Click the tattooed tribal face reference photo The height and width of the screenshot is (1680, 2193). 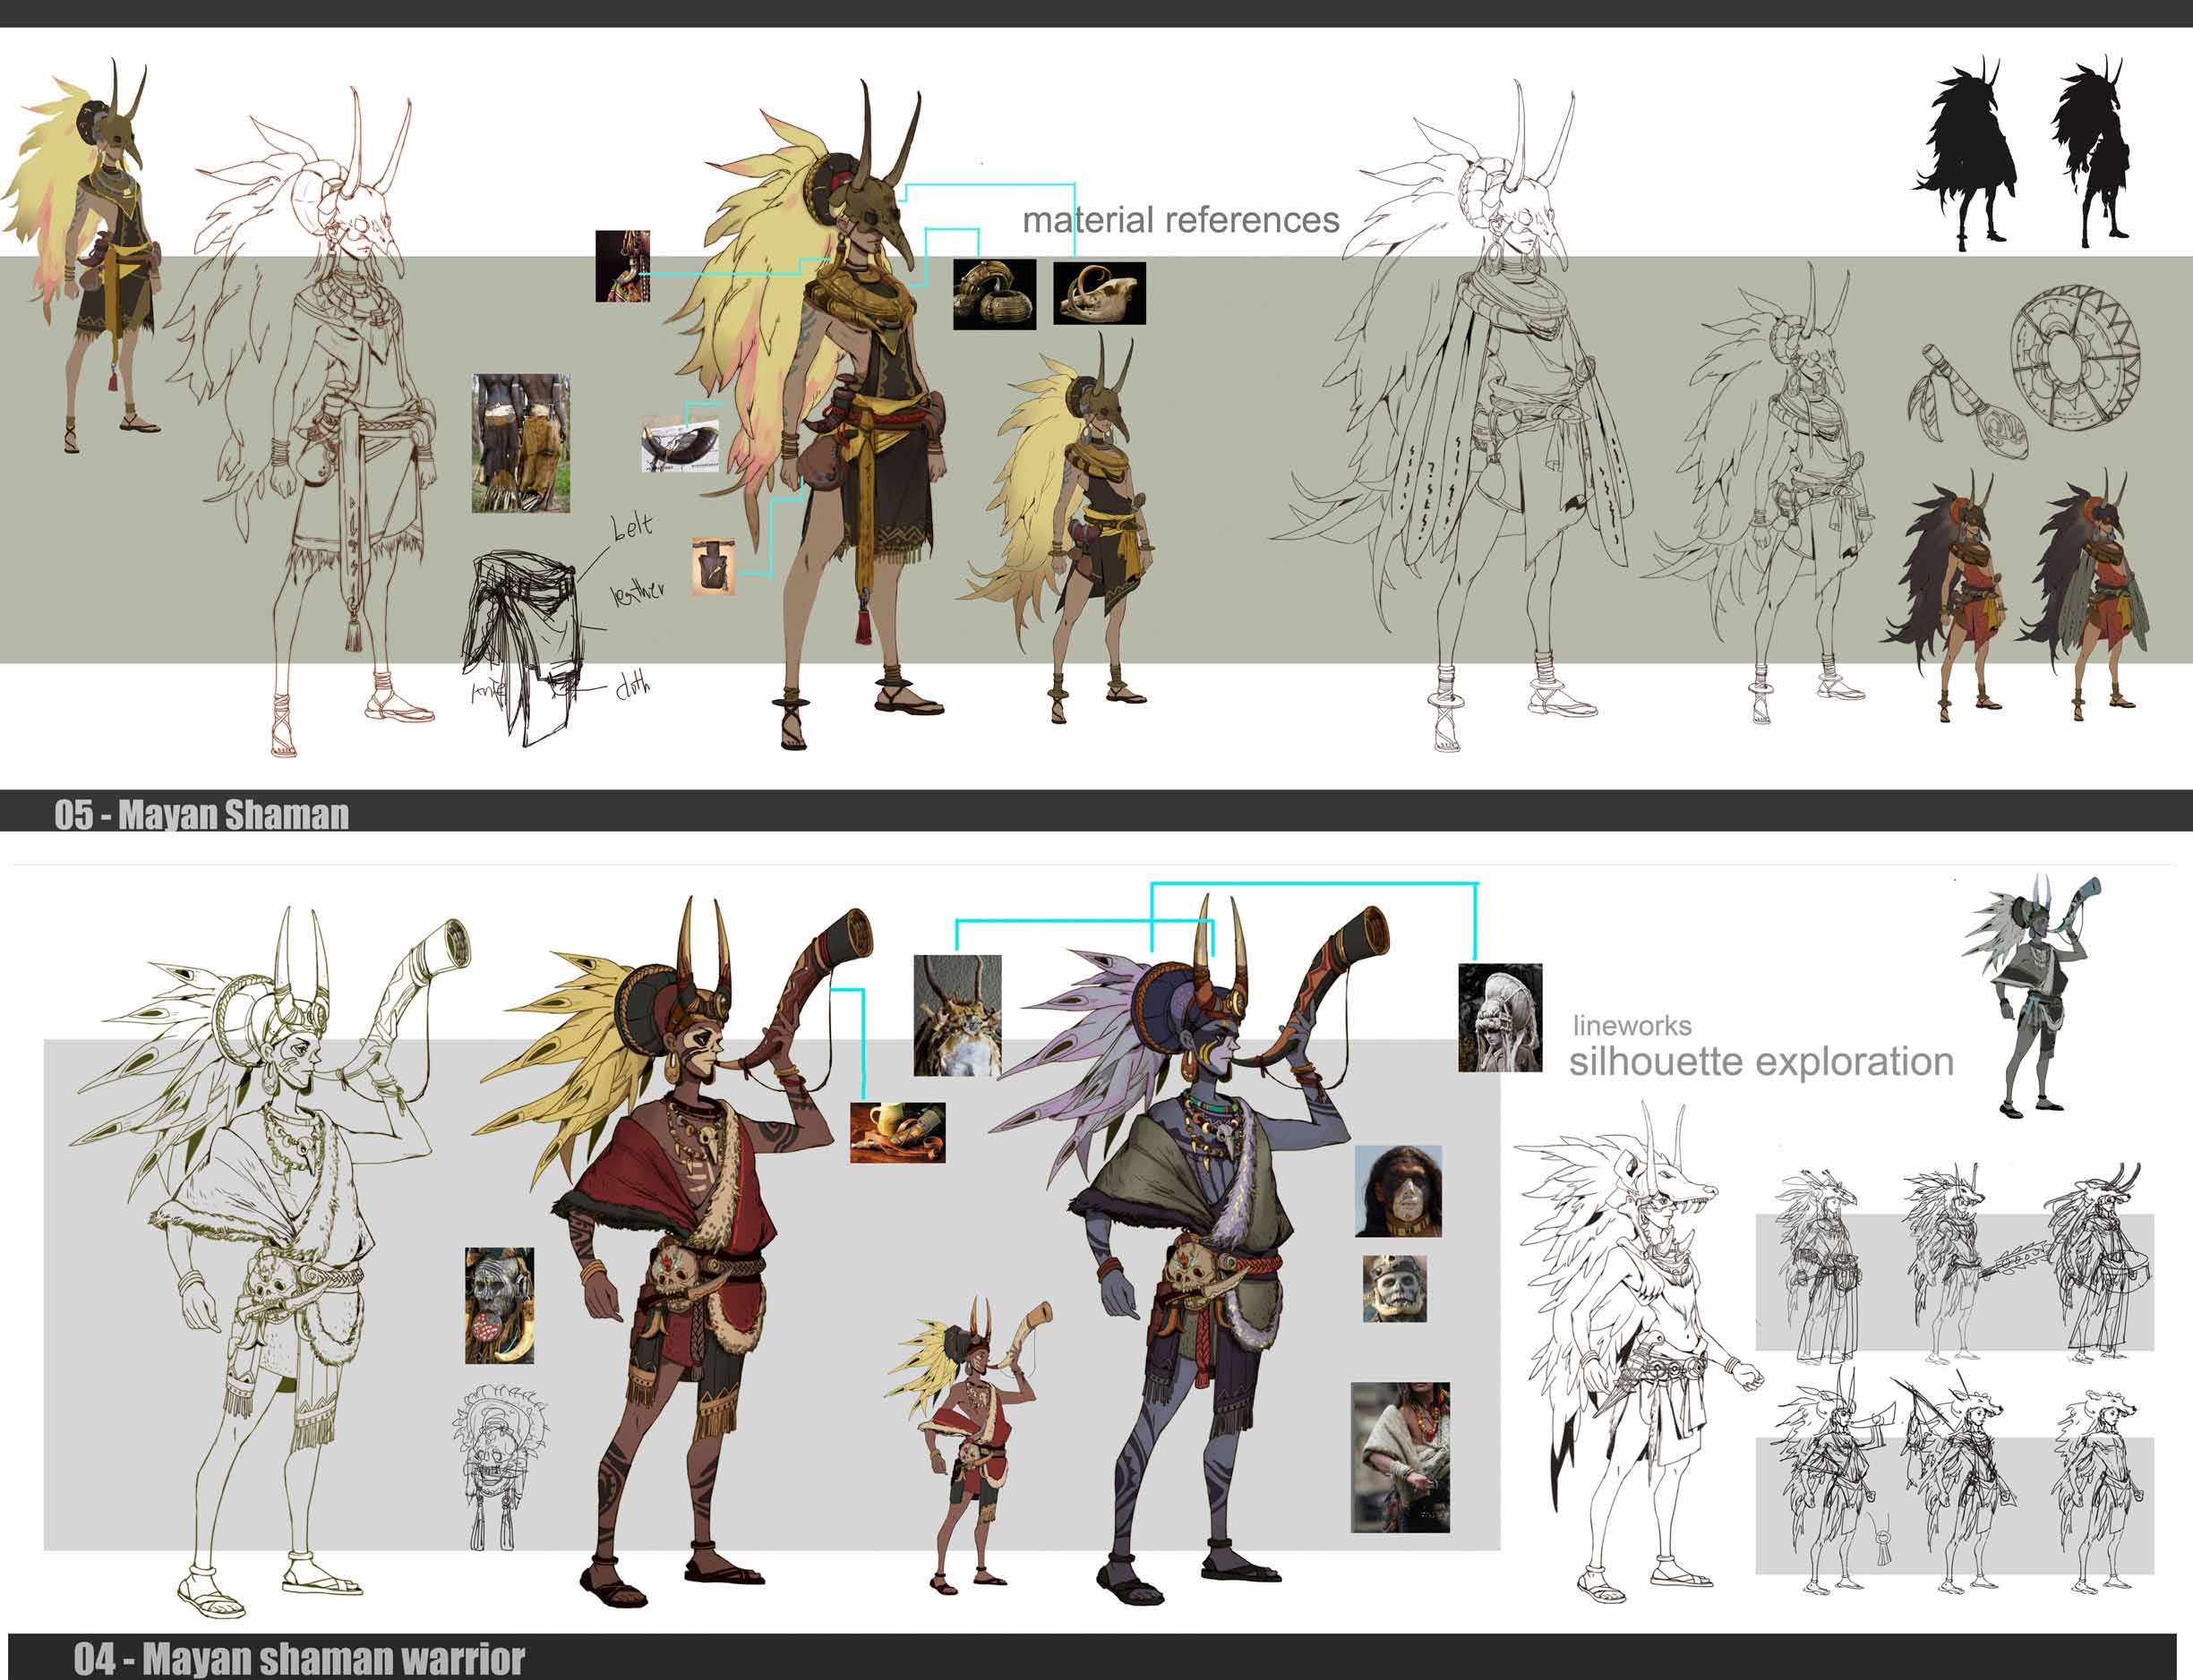coord(500,1305)
